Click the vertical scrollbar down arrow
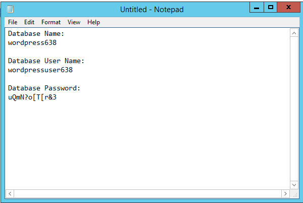303x203 pixels. [294, 185]
